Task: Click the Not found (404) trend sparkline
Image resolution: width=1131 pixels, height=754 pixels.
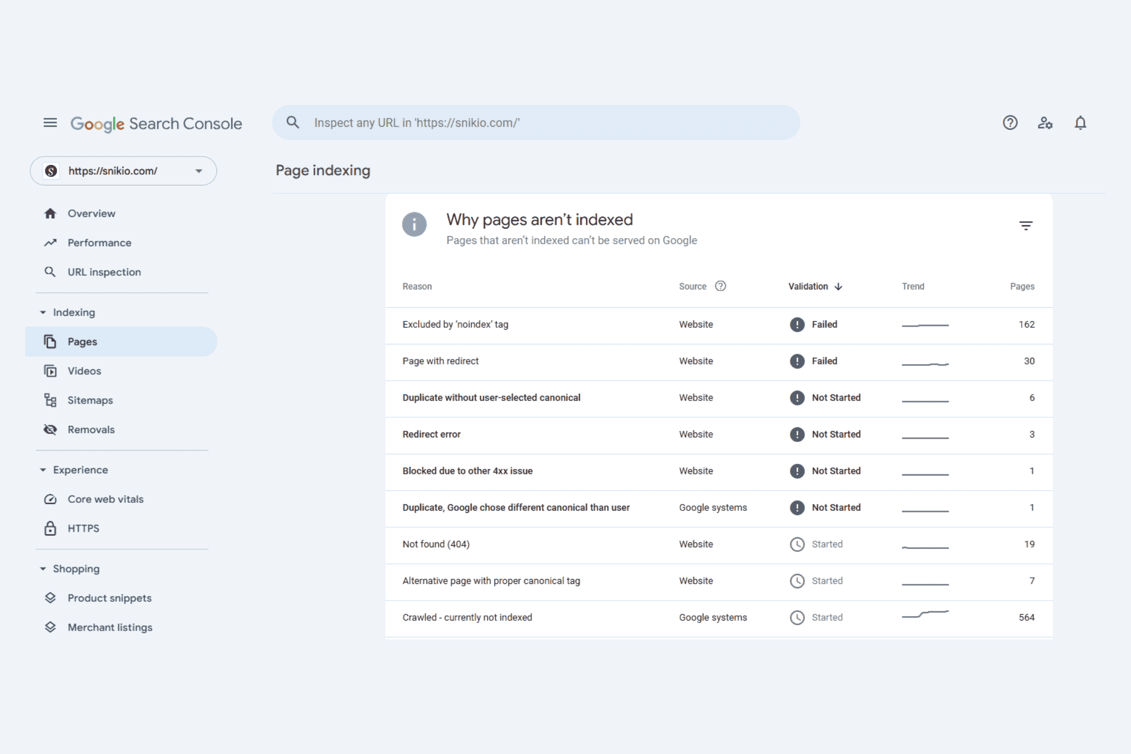Action: point(925,547)
